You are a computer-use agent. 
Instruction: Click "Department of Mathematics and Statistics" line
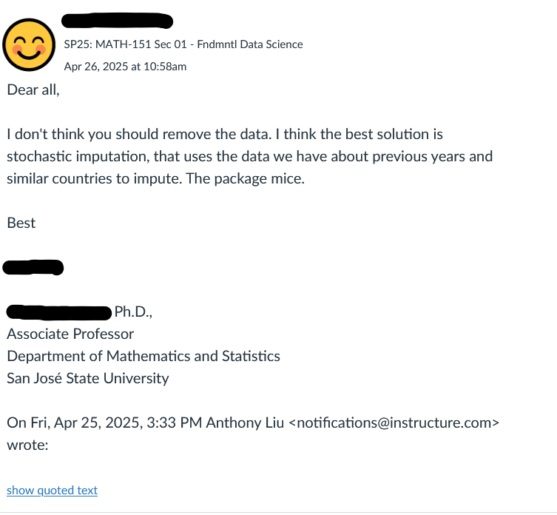click(144, 356)
